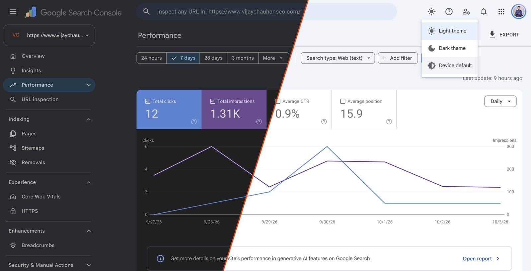Collapse the Experience section
This screenshot has width=531, height=271.
[x=89, y=182]
